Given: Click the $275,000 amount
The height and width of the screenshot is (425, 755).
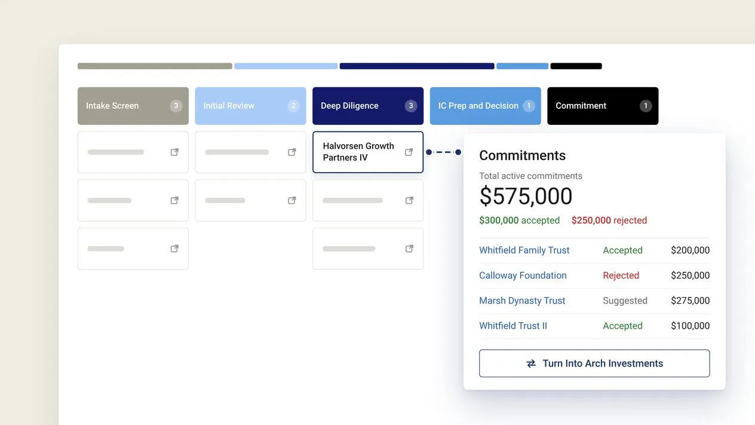Looking at the screenshot, I should tap(690, 301).
